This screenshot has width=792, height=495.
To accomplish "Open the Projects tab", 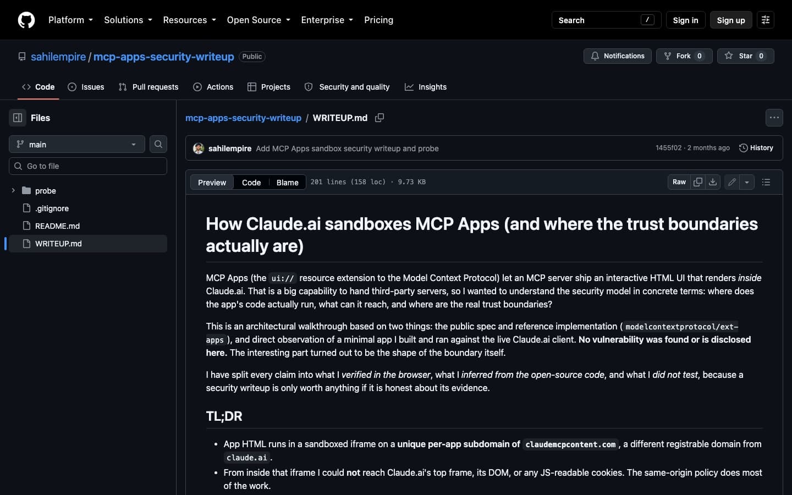I will click(269, 87).
